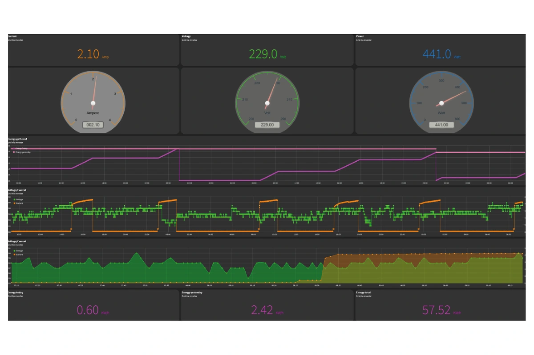The image size is (534, 355).
Task: Click the 2.10 Amp current reading
Action: [x=93, y=54]
